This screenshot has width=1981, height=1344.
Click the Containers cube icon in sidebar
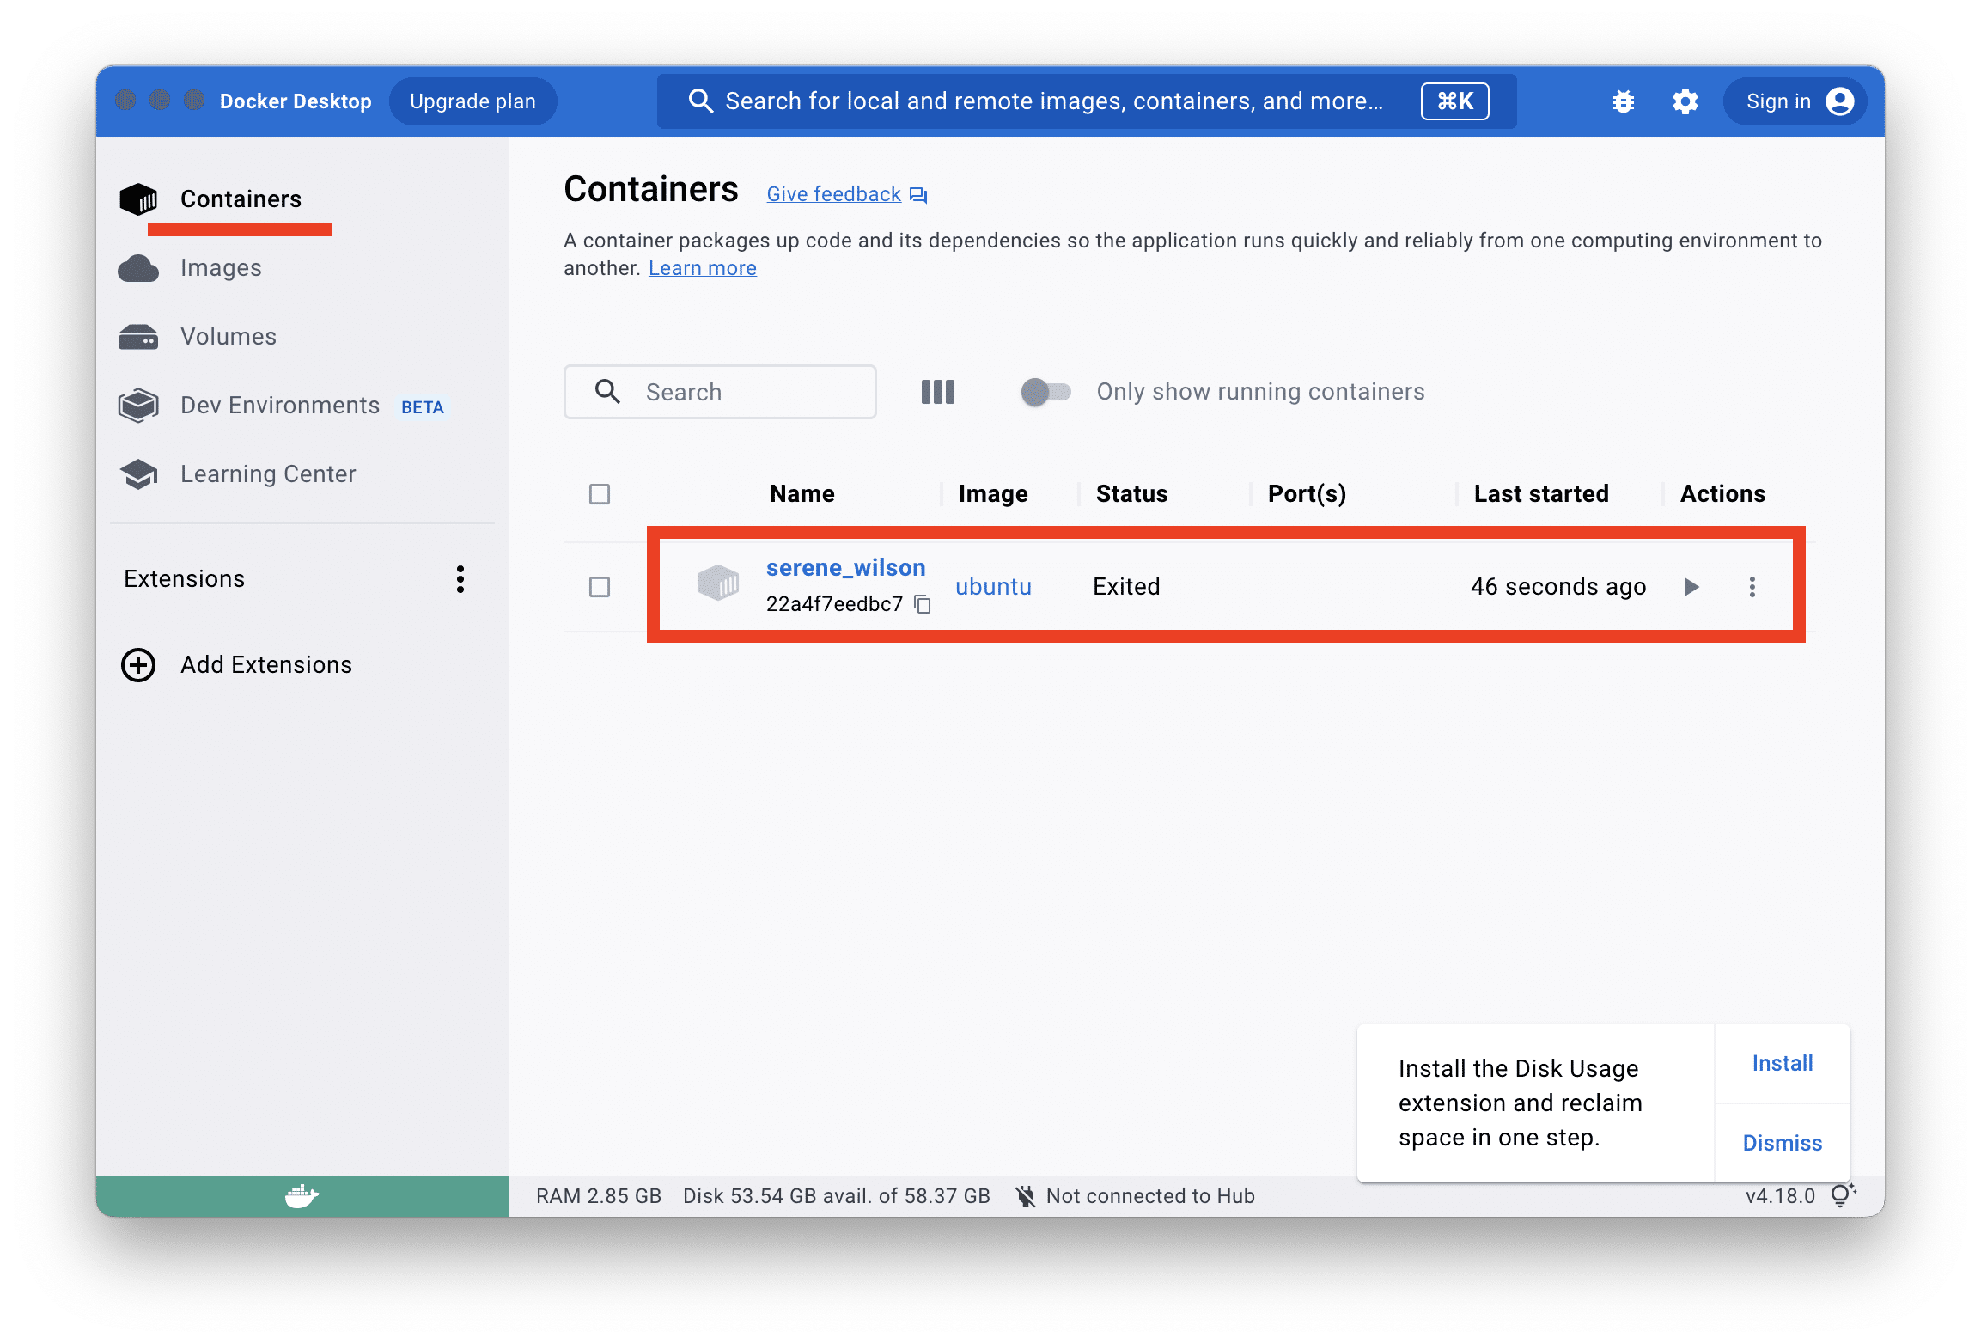(x=138, y=199)
